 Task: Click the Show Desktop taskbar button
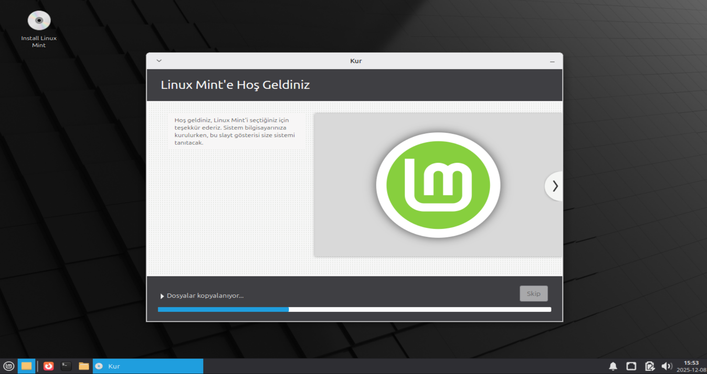(27, 366)
